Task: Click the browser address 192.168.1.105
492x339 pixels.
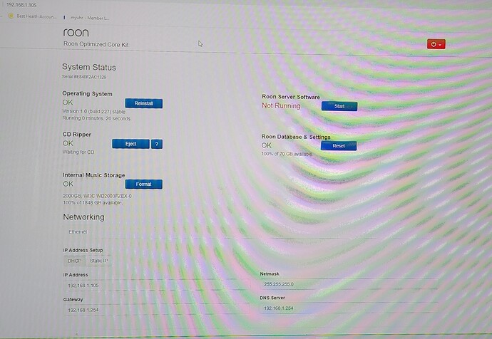Action: coord(21,5)
